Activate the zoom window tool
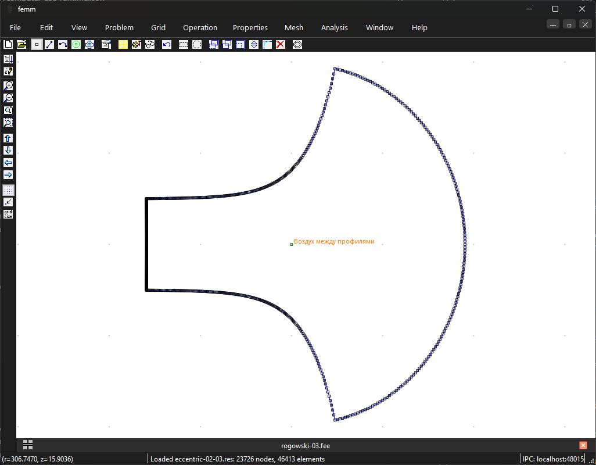The image size is (596, 465). pyautogui.click(x=8, y=122)
